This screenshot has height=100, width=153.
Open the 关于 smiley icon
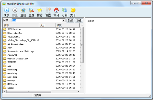click(73, 10)
